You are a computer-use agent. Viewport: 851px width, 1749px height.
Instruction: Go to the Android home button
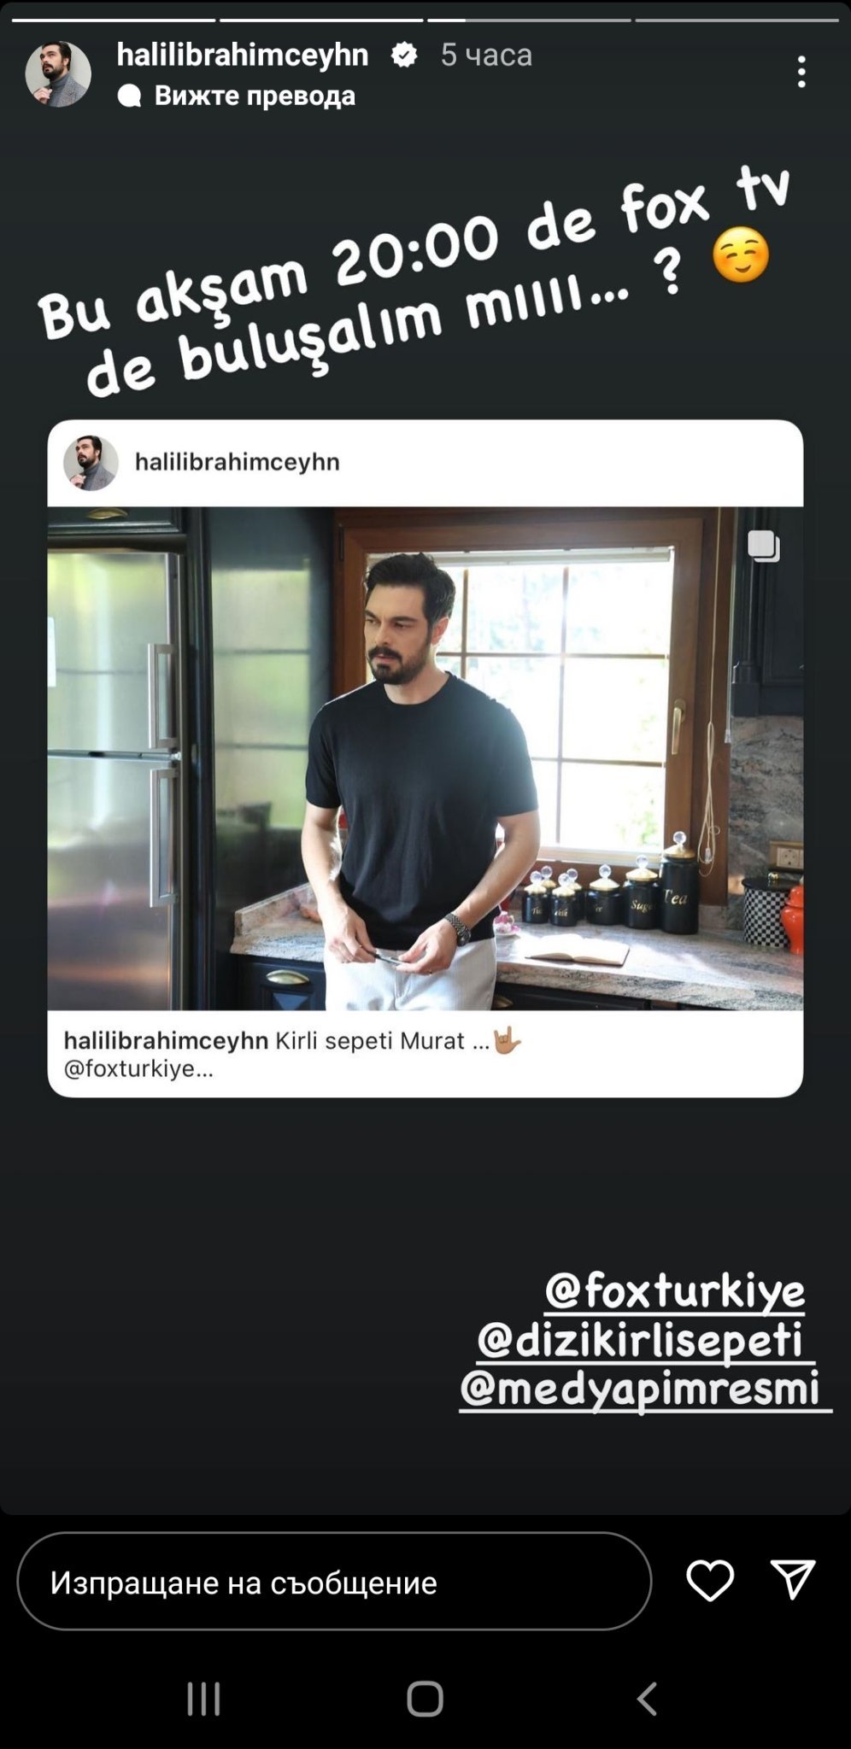click(x=425, y=1699)
